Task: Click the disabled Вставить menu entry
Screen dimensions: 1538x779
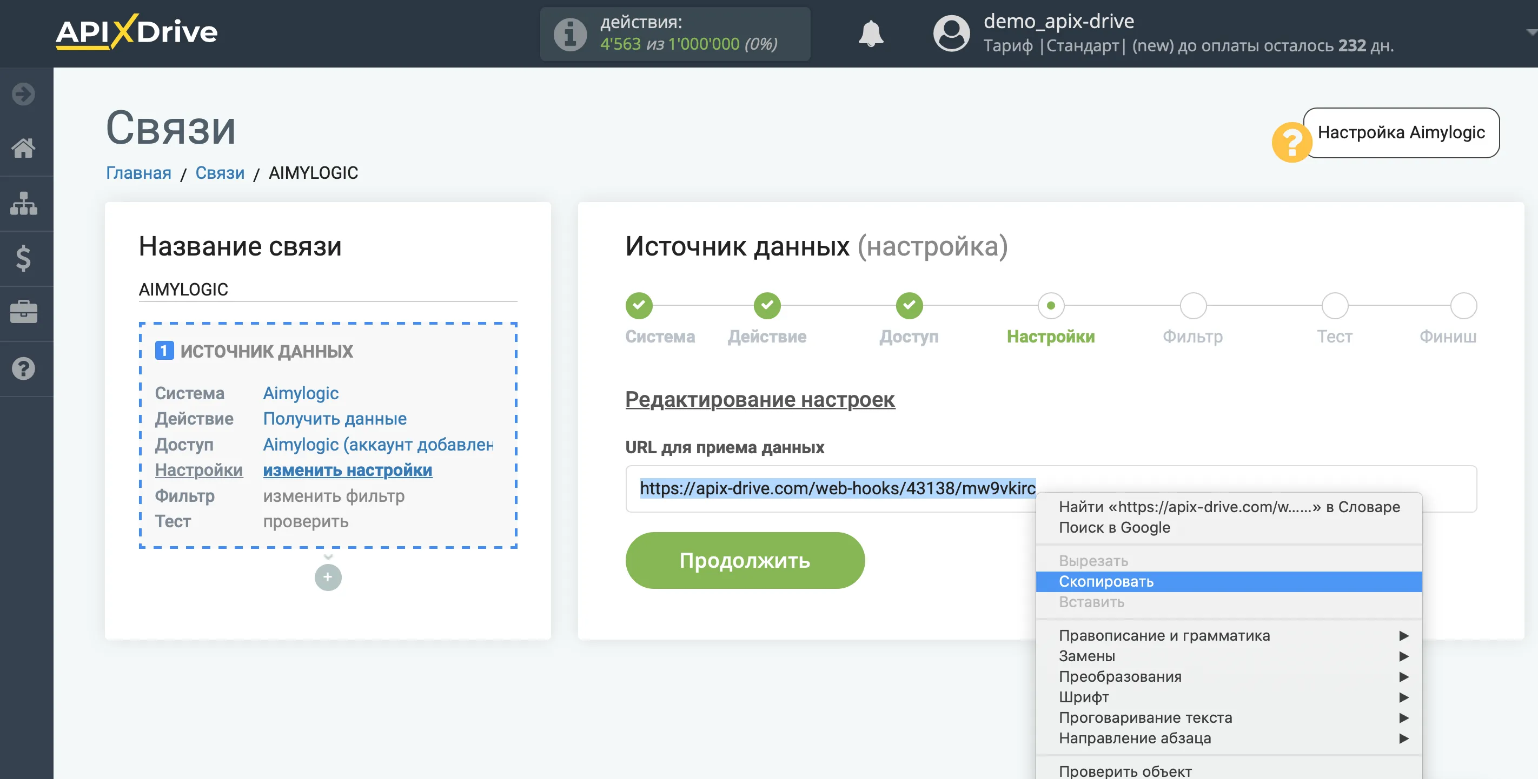Action: (x=1229, y=602)
